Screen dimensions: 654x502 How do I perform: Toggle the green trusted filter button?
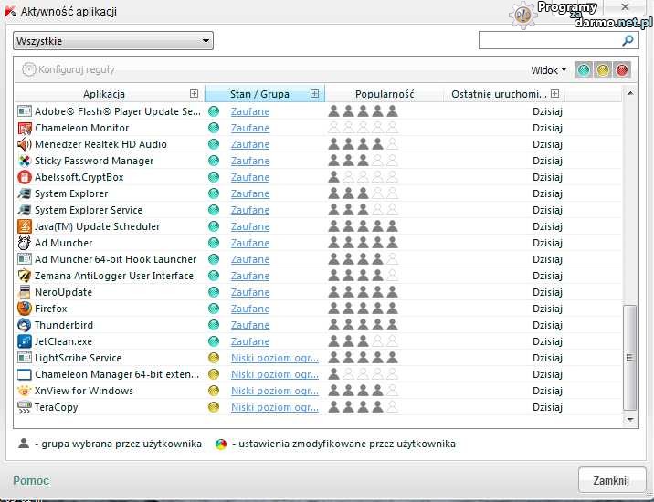pos(585,69)
